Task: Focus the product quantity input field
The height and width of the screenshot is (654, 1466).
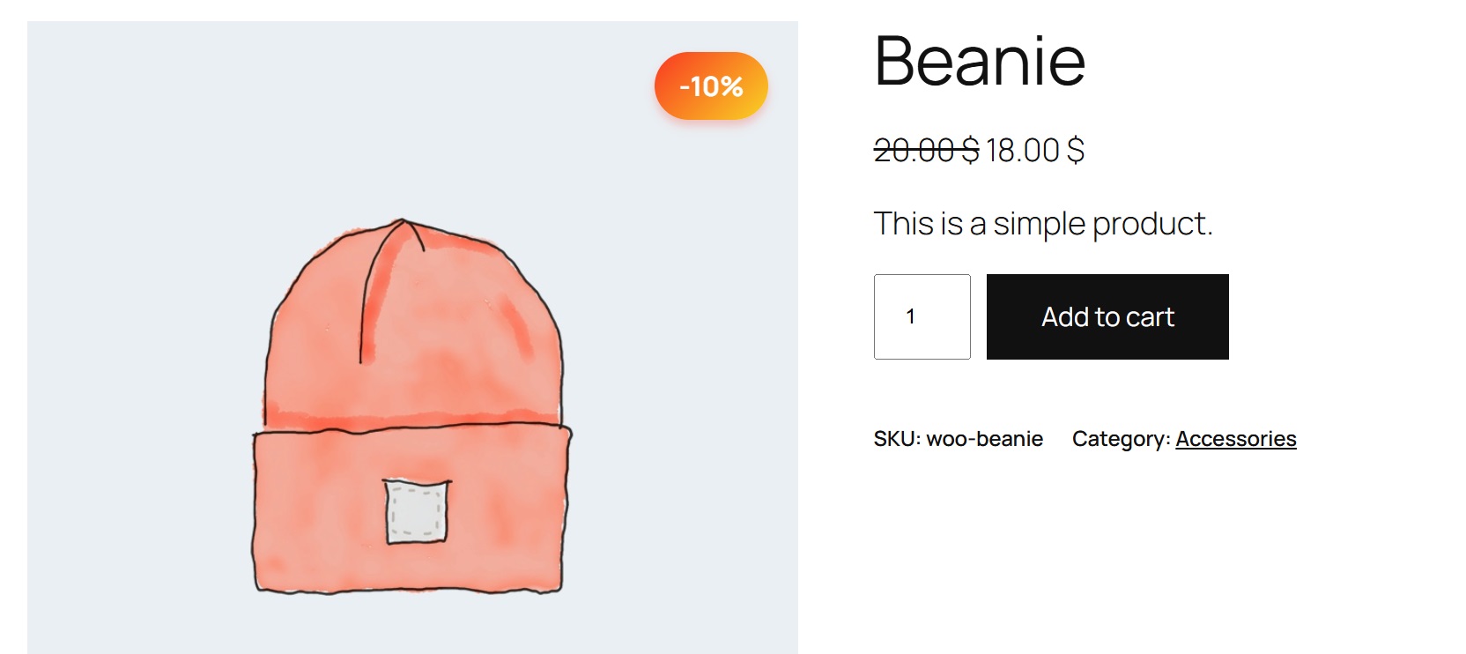Action: [922, 316]
